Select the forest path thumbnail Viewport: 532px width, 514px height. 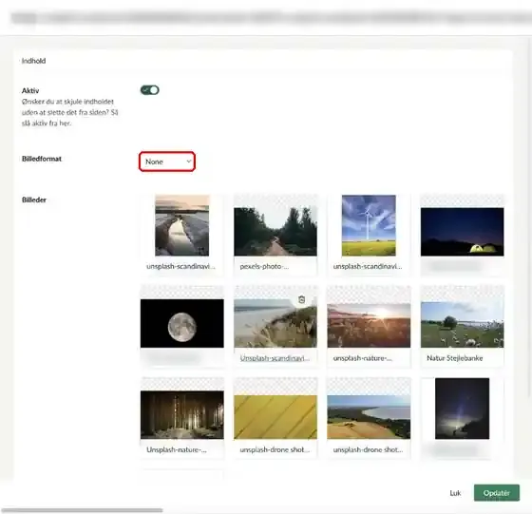click(275, 232)
